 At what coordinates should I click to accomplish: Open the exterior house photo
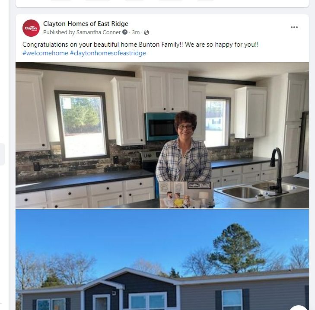(162, 260)
